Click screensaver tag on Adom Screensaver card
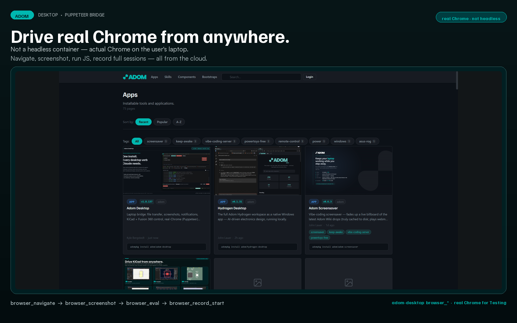Viewport: 517px width, 323px height. click(x=318, y=232)
